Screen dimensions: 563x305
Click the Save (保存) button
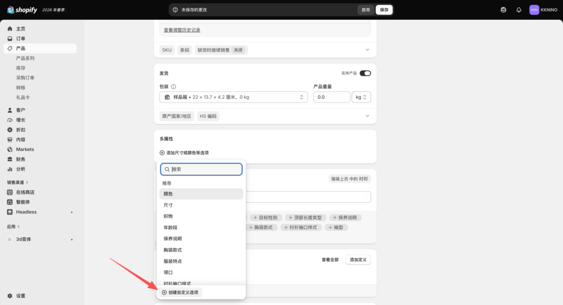click(384, 10)
